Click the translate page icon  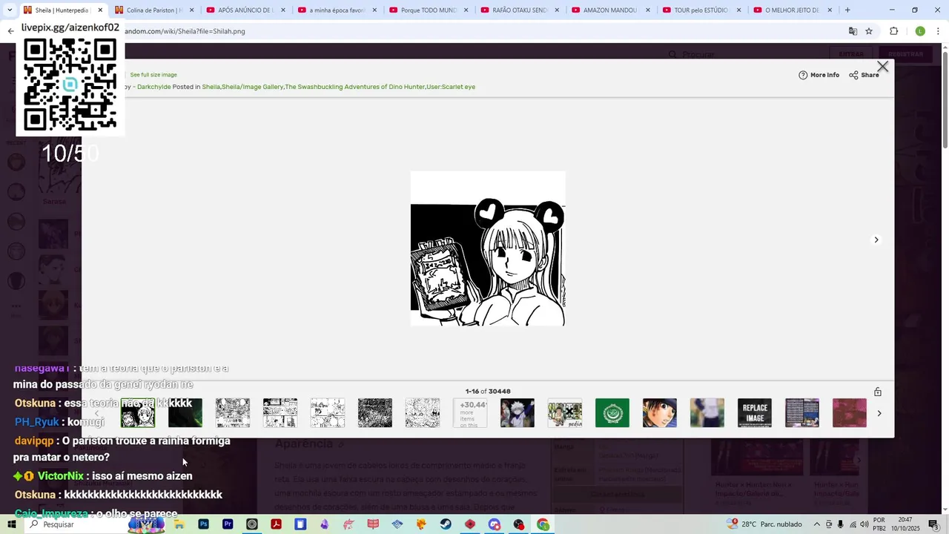(x=853, y=31)
